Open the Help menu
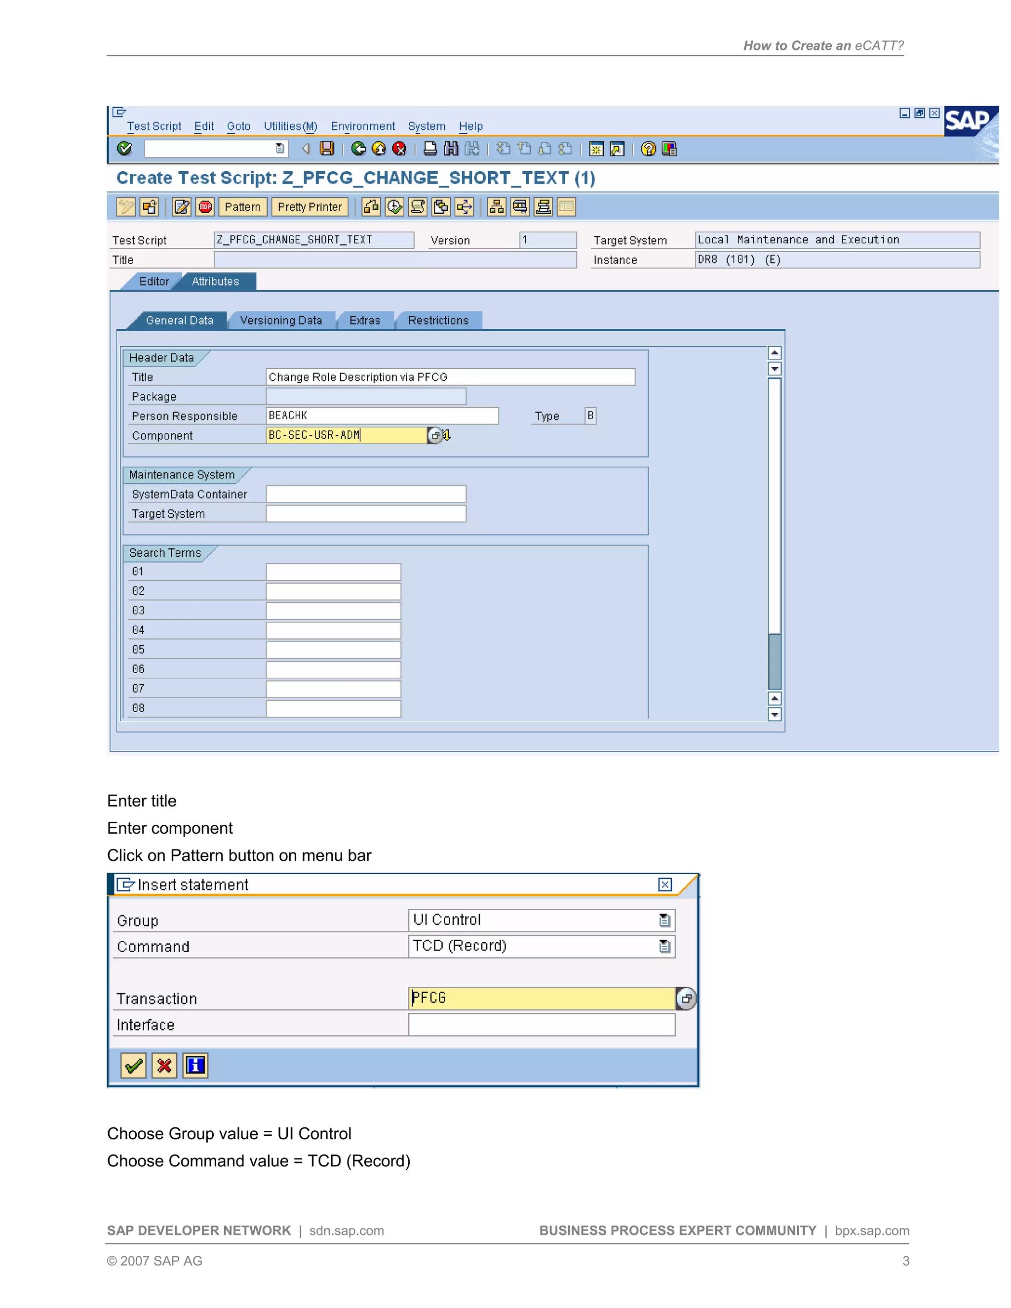Viewport: 1011px width, 1308px height. tap(471, 126)
